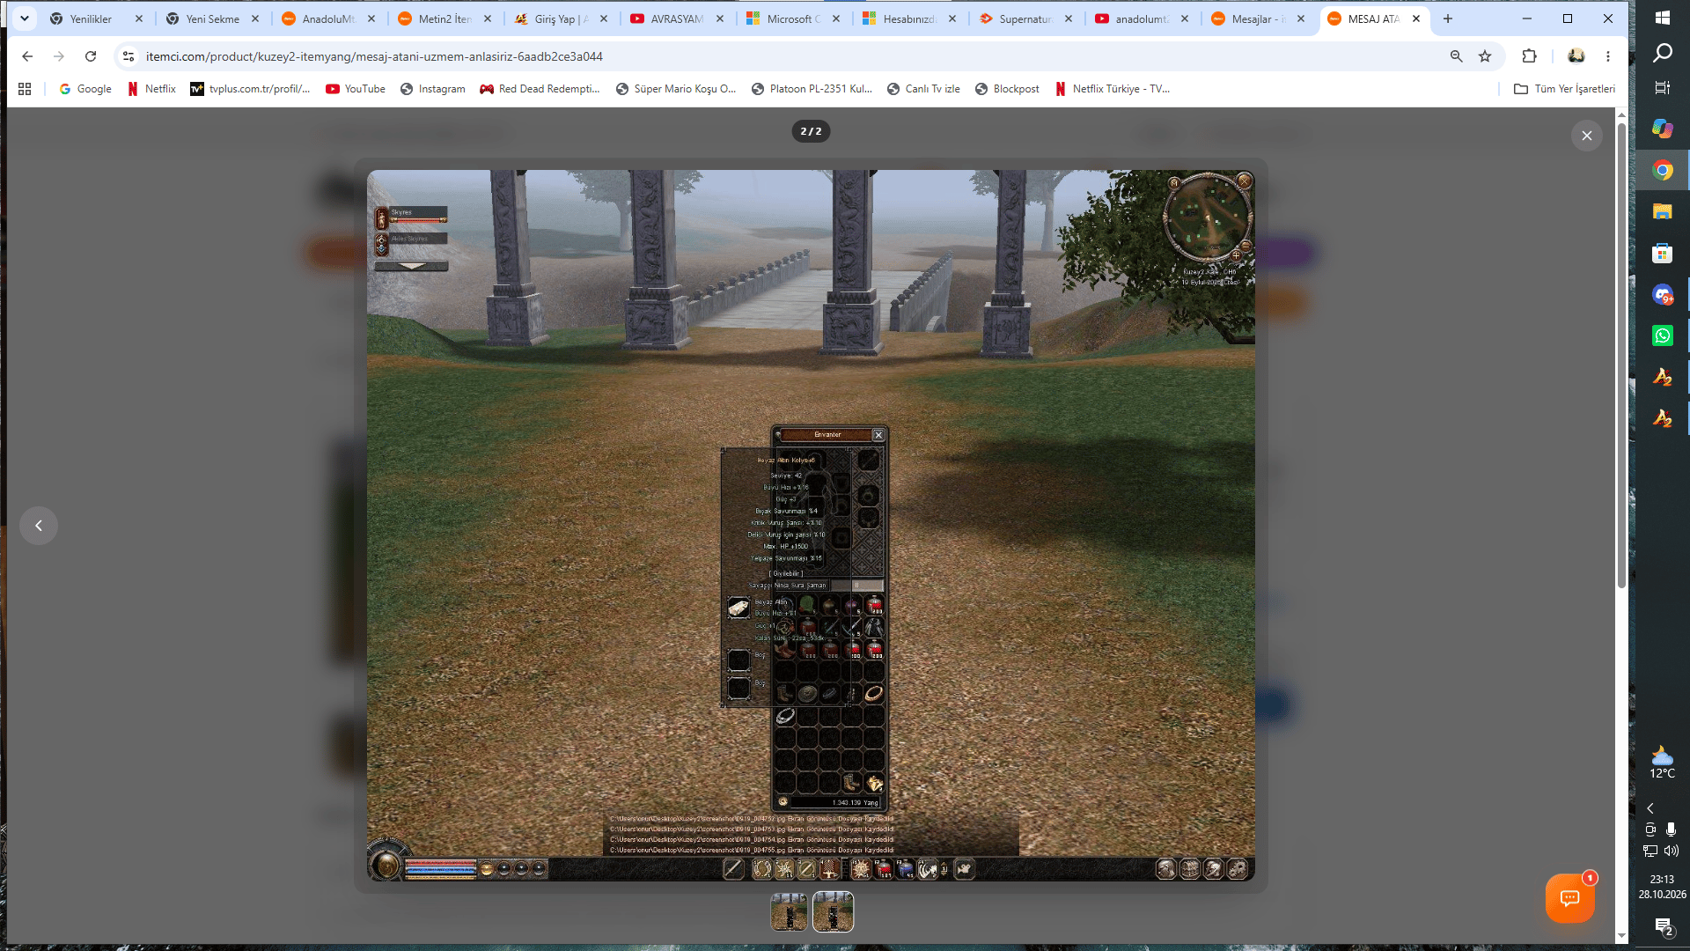The image size is (1690, 951).
Task: Open the orange live chat widget
Action: coord(1569,898)
